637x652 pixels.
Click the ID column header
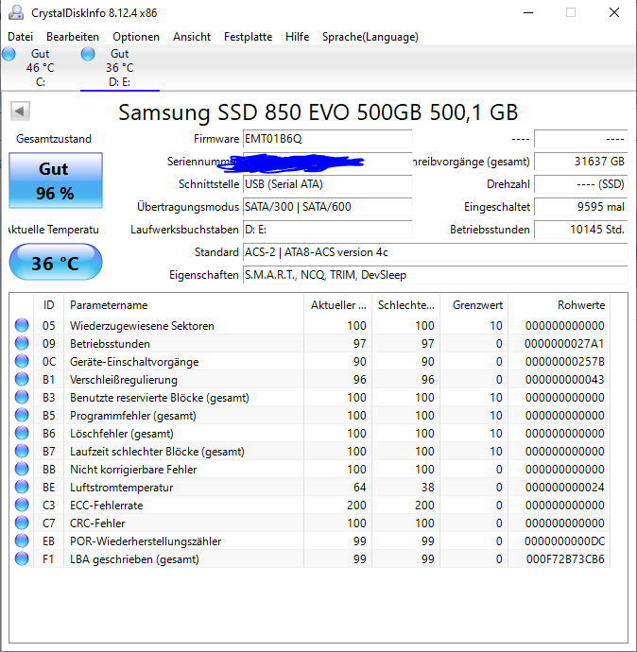click(x=48, y=305)
